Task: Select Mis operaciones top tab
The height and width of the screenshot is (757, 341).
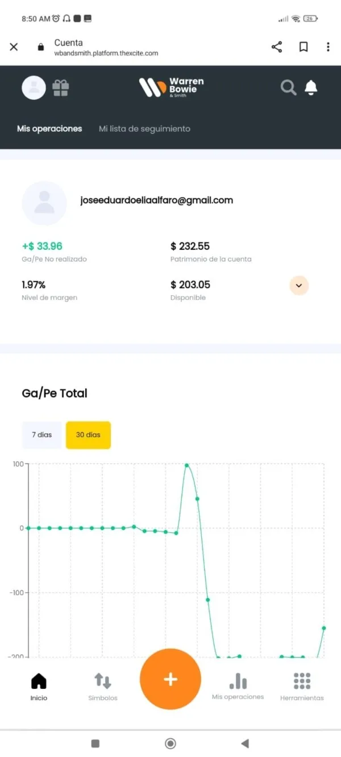Action: point(49,129)
